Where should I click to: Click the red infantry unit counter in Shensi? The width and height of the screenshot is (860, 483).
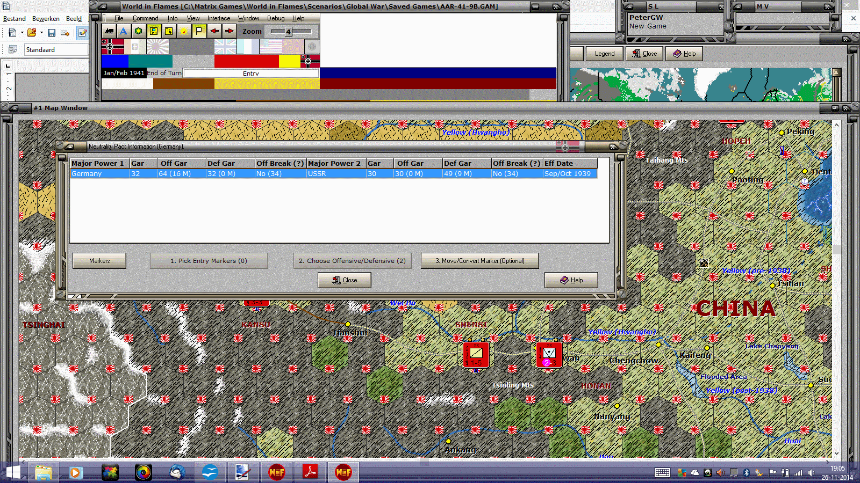tap(476, 355)
